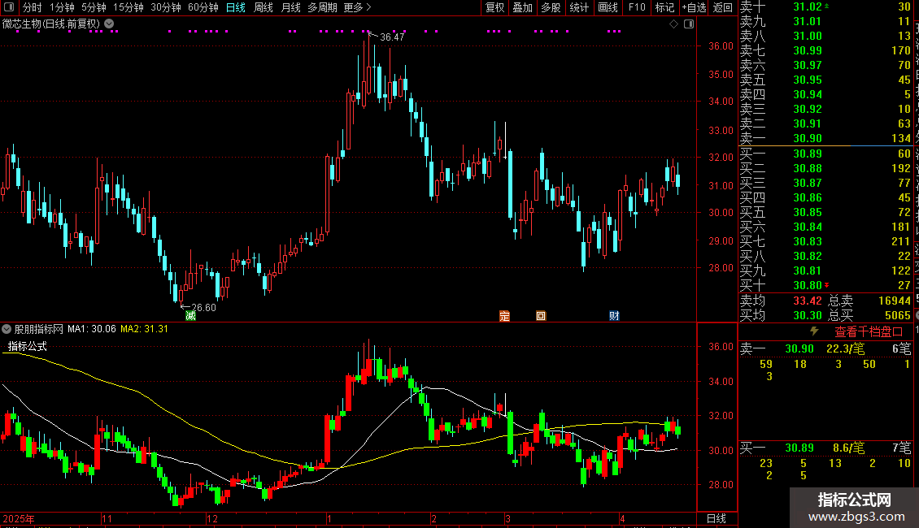This screenshot has width=919, height=528.
Task: Select 买五 row at 30.85
Action: [825, 212]
